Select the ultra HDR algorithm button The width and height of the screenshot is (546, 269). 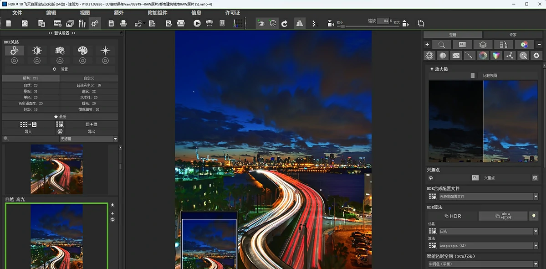[x=503, y=216]
